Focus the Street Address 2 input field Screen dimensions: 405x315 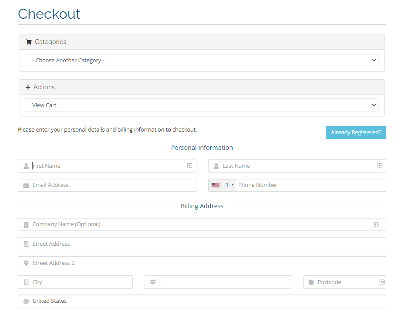point(202,263)
